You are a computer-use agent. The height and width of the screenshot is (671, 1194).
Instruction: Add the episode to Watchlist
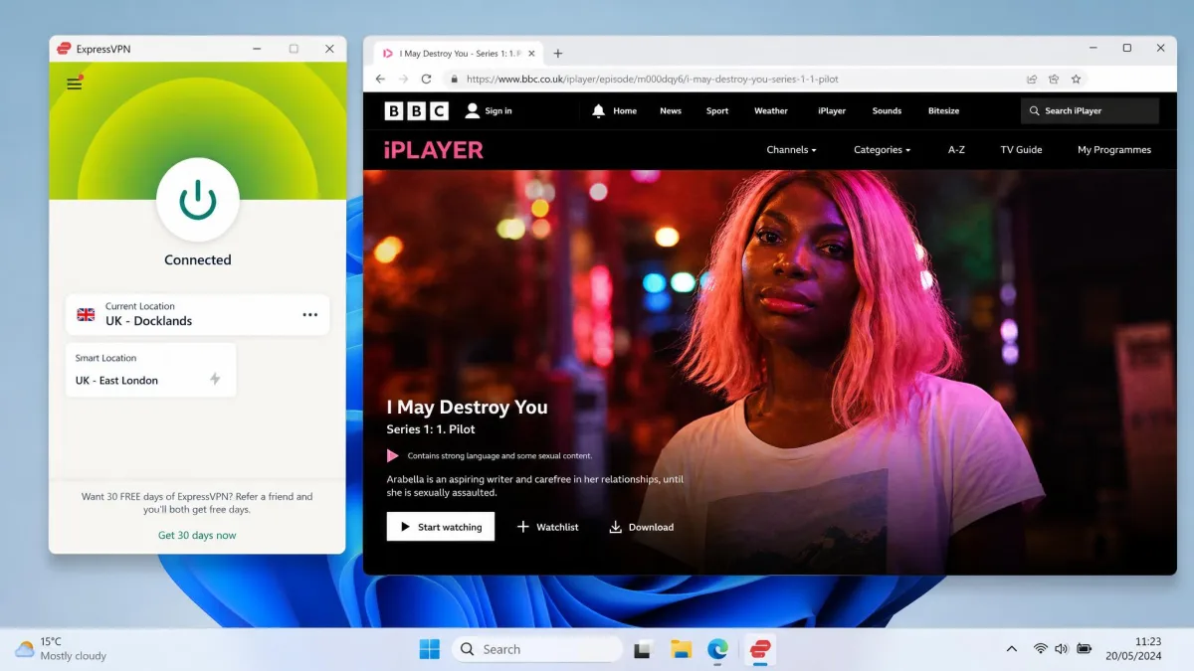pos(547,527)
